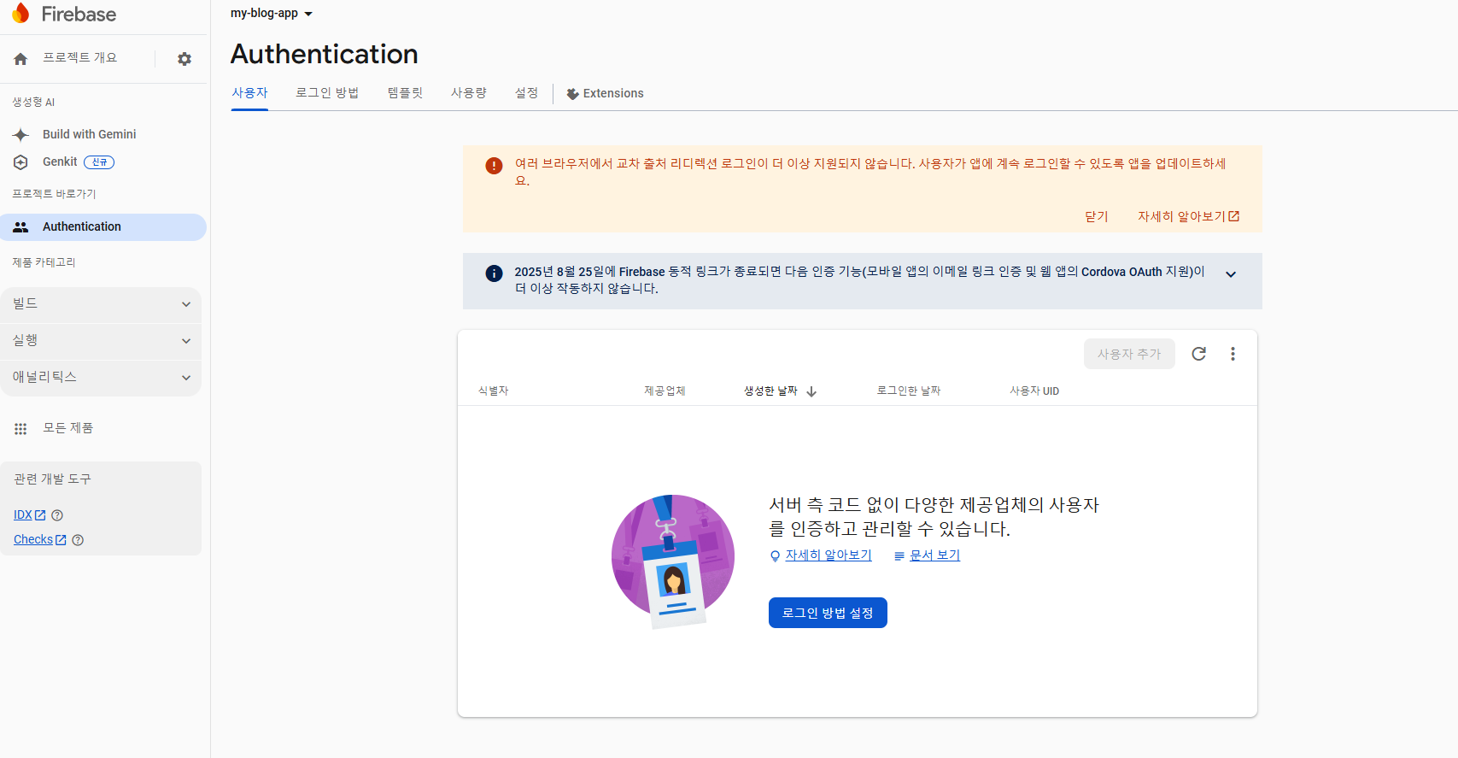
Task: Click the sort arrow beside 생성한 날짜
Action: [x=811, y=391]
